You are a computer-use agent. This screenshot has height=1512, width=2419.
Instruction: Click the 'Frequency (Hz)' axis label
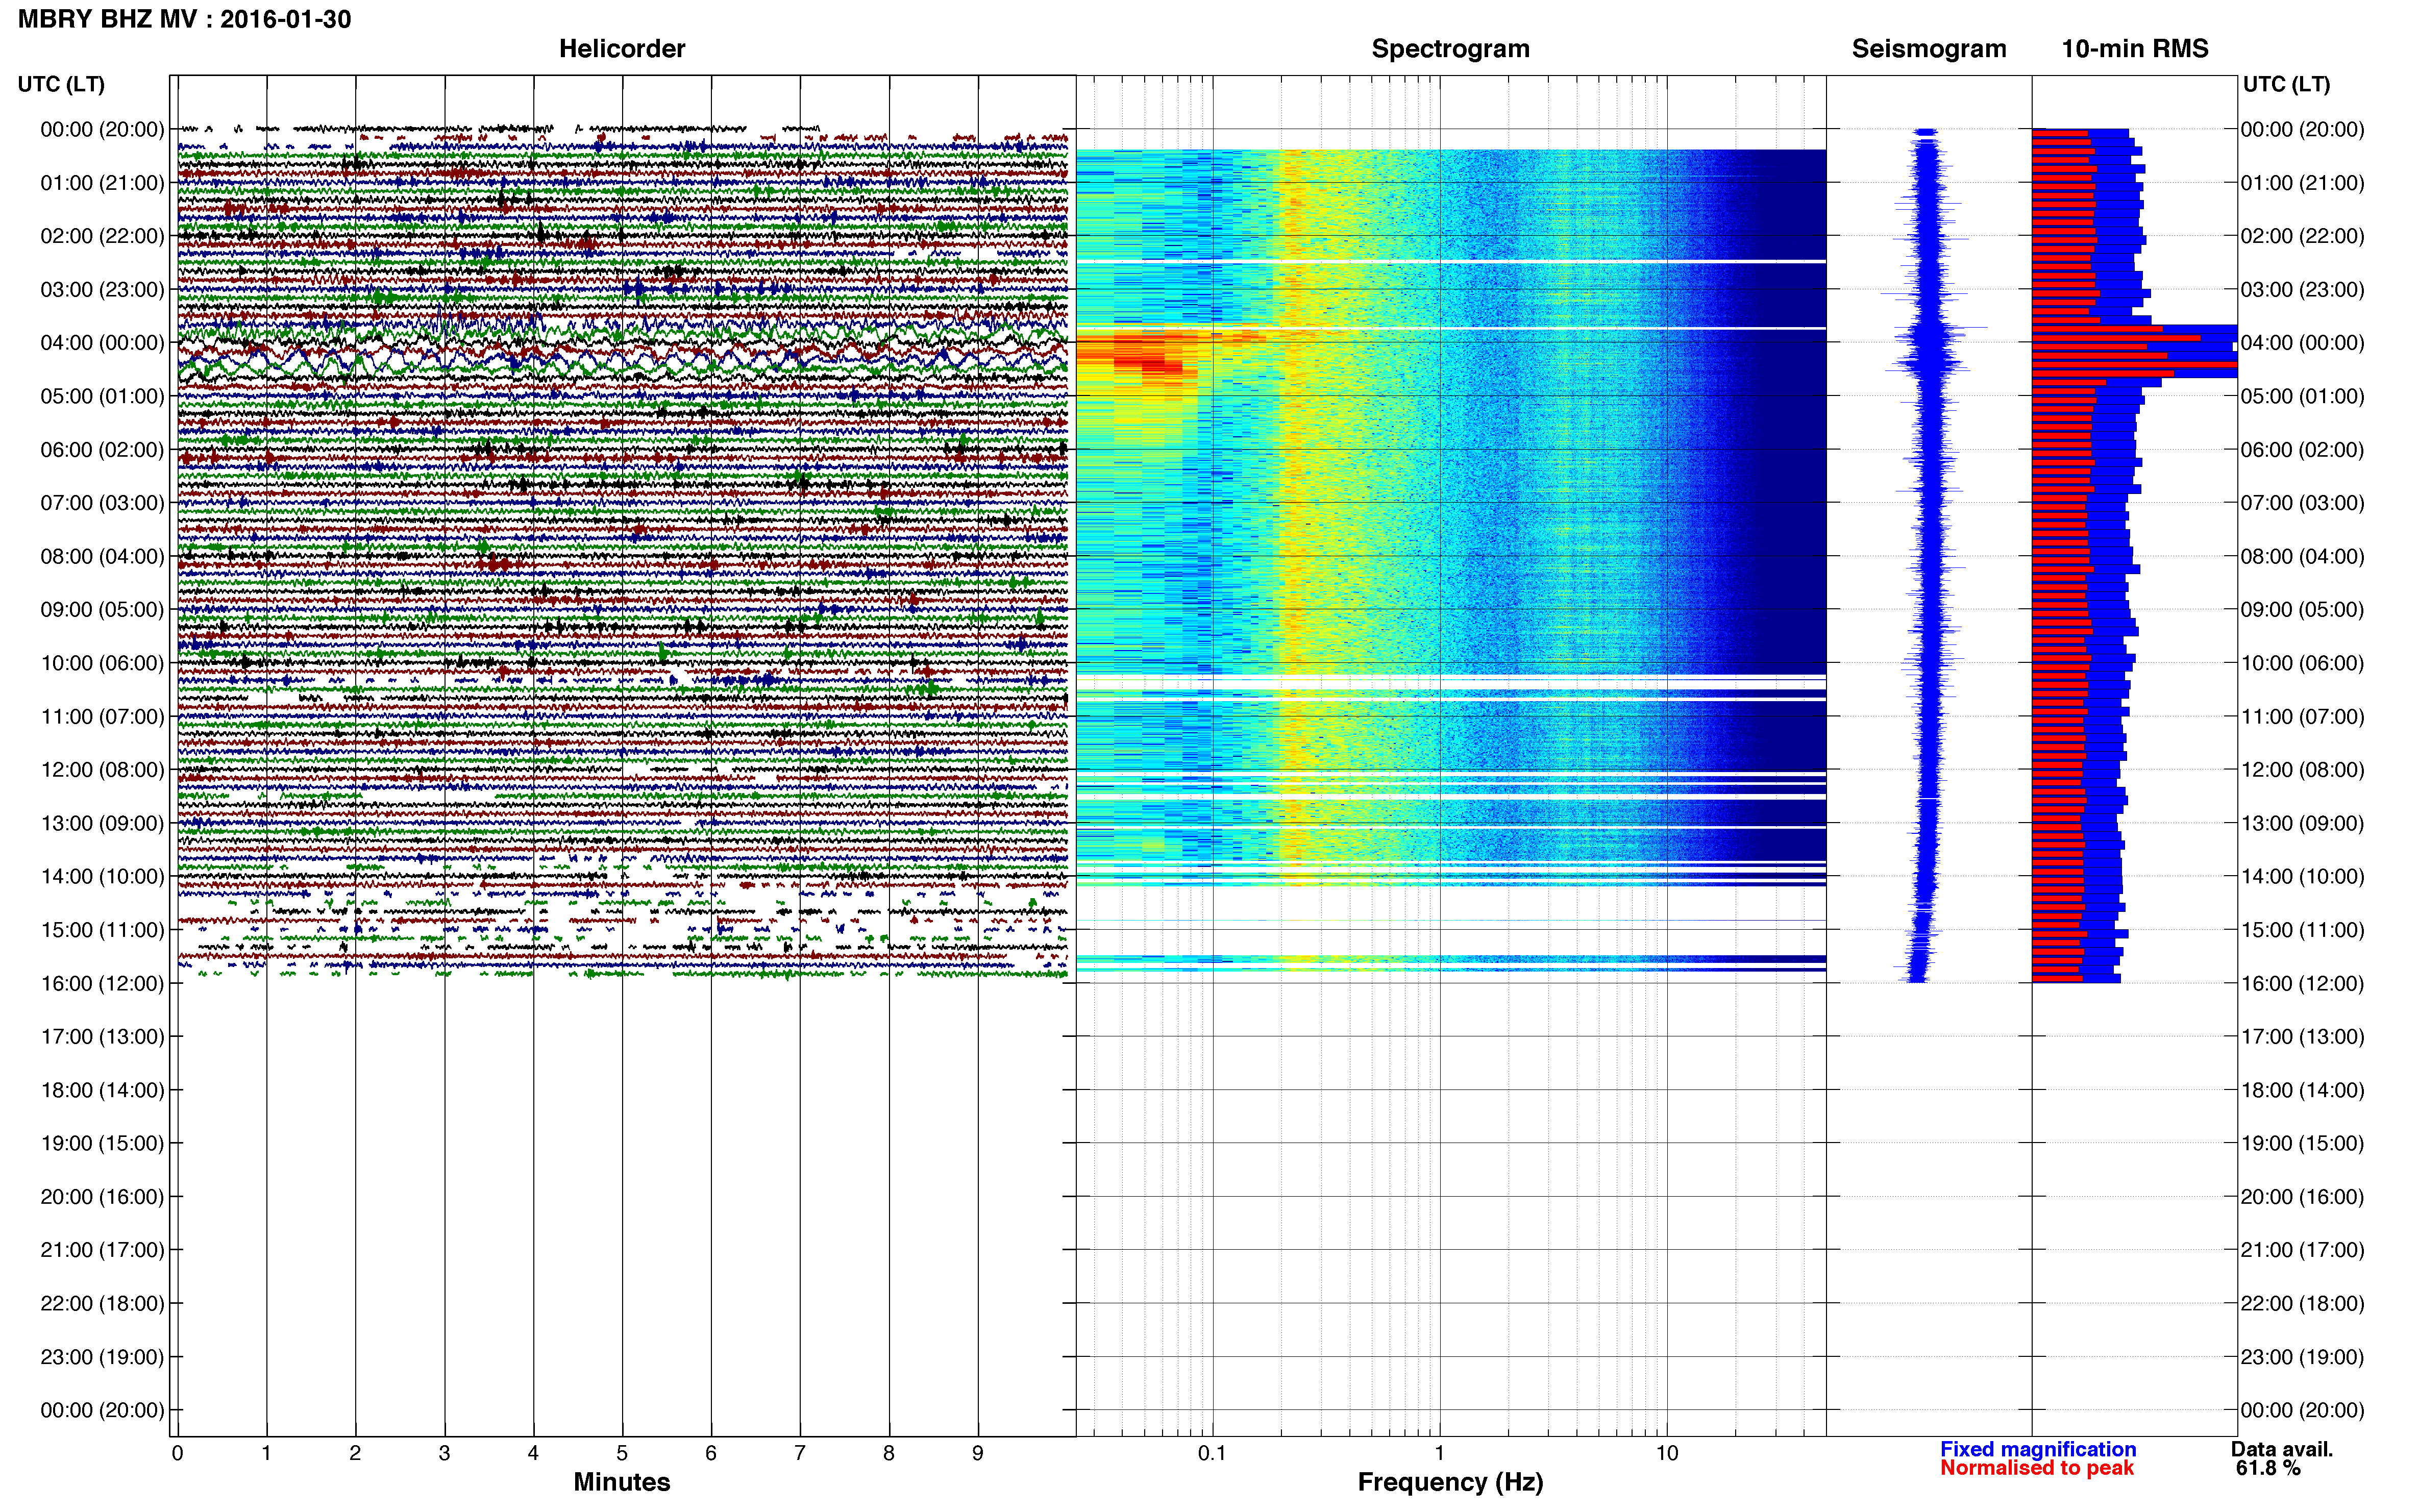click(x=1450, y=1482)
